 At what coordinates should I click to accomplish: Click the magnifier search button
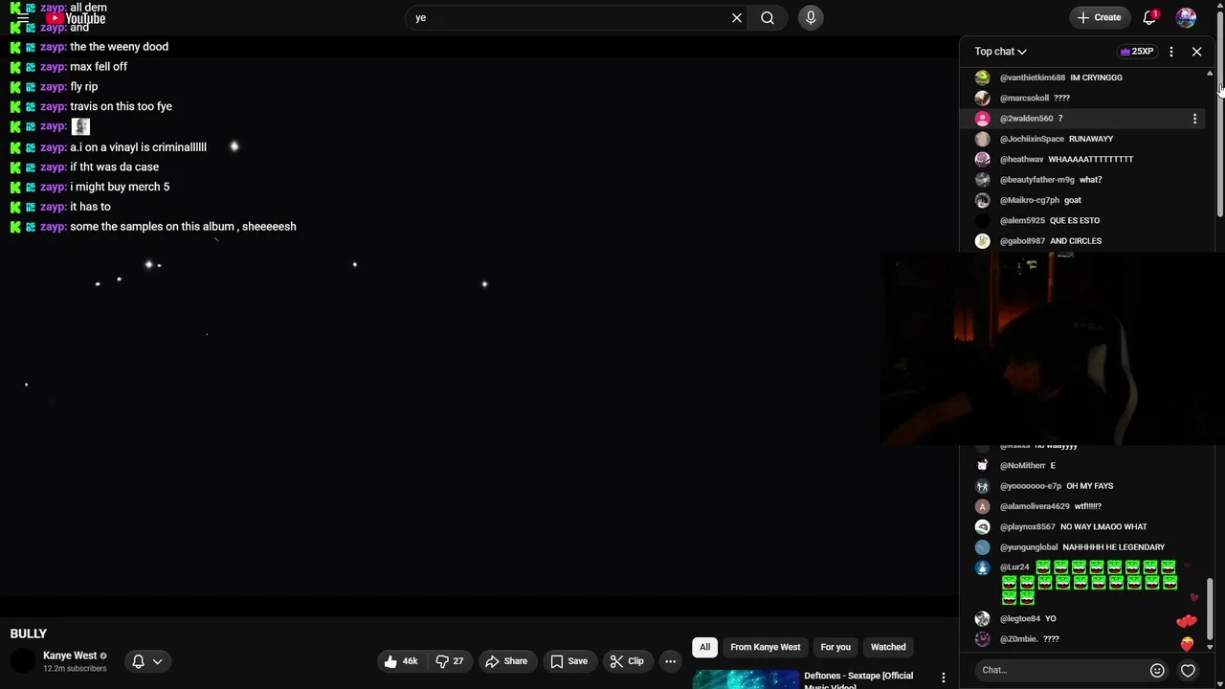tap(768, 17)
